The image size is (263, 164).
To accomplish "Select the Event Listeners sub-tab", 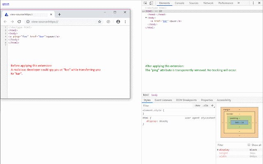I will pos(163,100).
